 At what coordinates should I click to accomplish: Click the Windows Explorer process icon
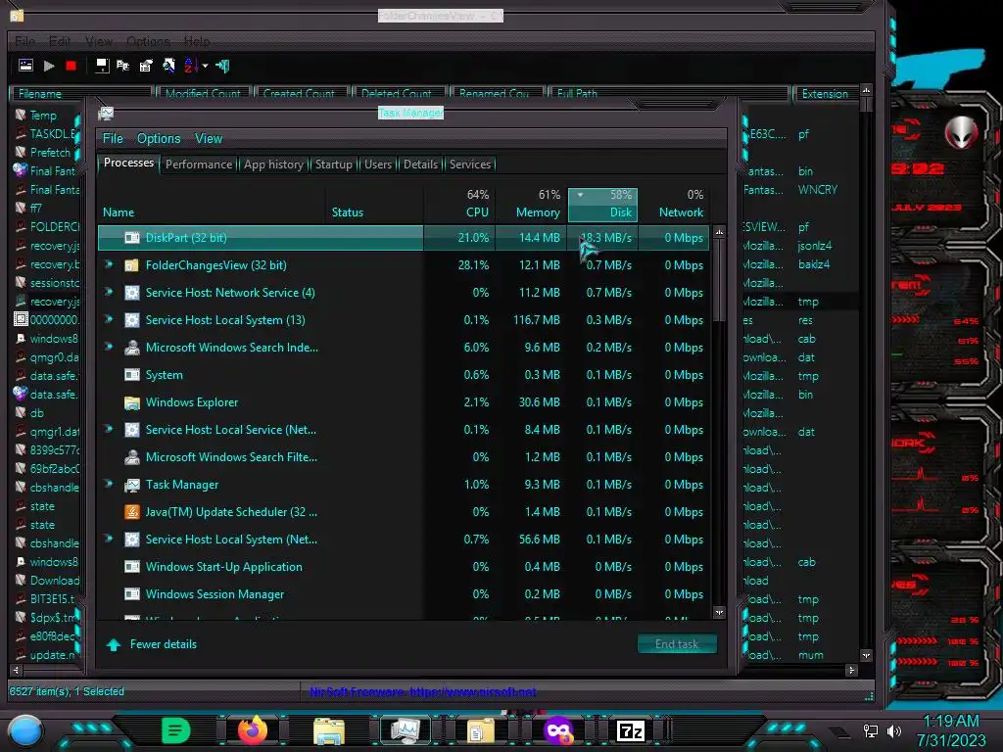(132, 402)
